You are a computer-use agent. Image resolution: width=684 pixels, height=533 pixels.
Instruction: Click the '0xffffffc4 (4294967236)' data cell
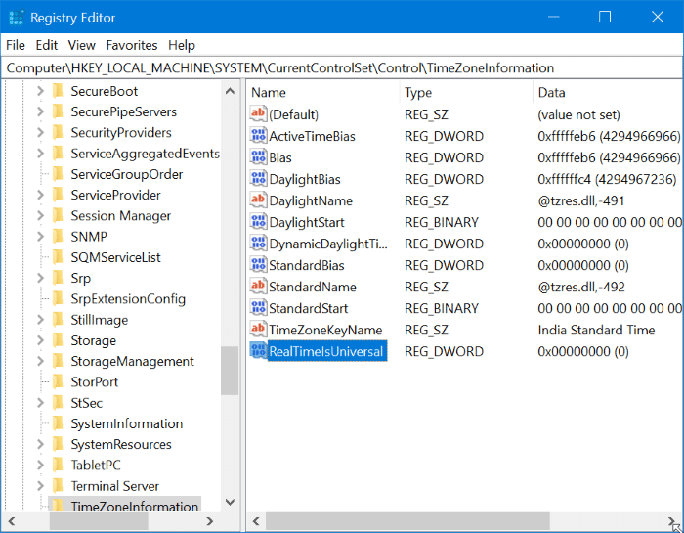(607, 179)
